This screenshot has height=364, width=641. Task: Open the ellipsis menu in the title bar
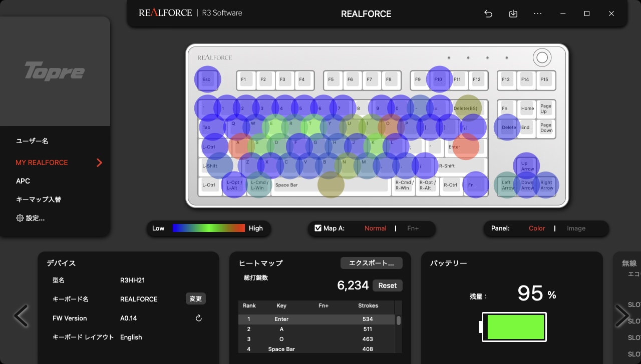pos(538,13)
